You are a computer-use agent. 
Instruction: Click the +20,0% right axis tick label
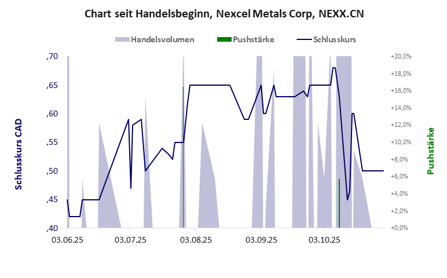(401, 57)
